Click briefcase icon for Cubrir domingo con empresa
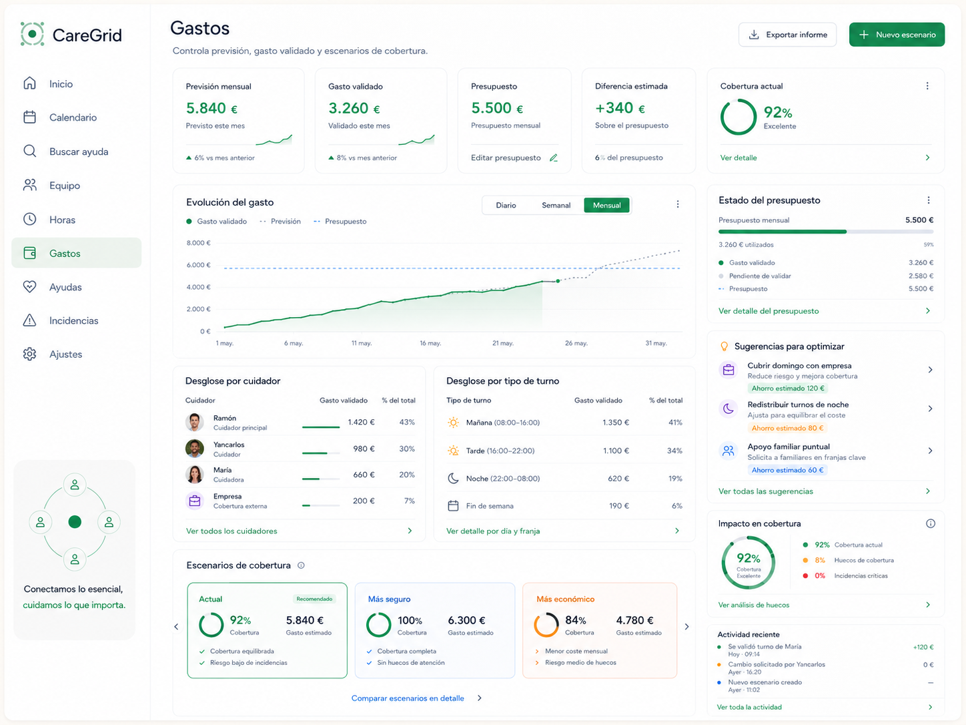The image size is (966, 725). tap(729, 369)
